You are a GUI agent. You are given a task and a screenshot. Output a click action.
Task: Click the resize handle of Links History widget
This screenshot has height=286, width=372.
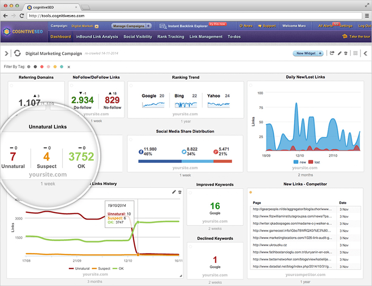[181, 276]
